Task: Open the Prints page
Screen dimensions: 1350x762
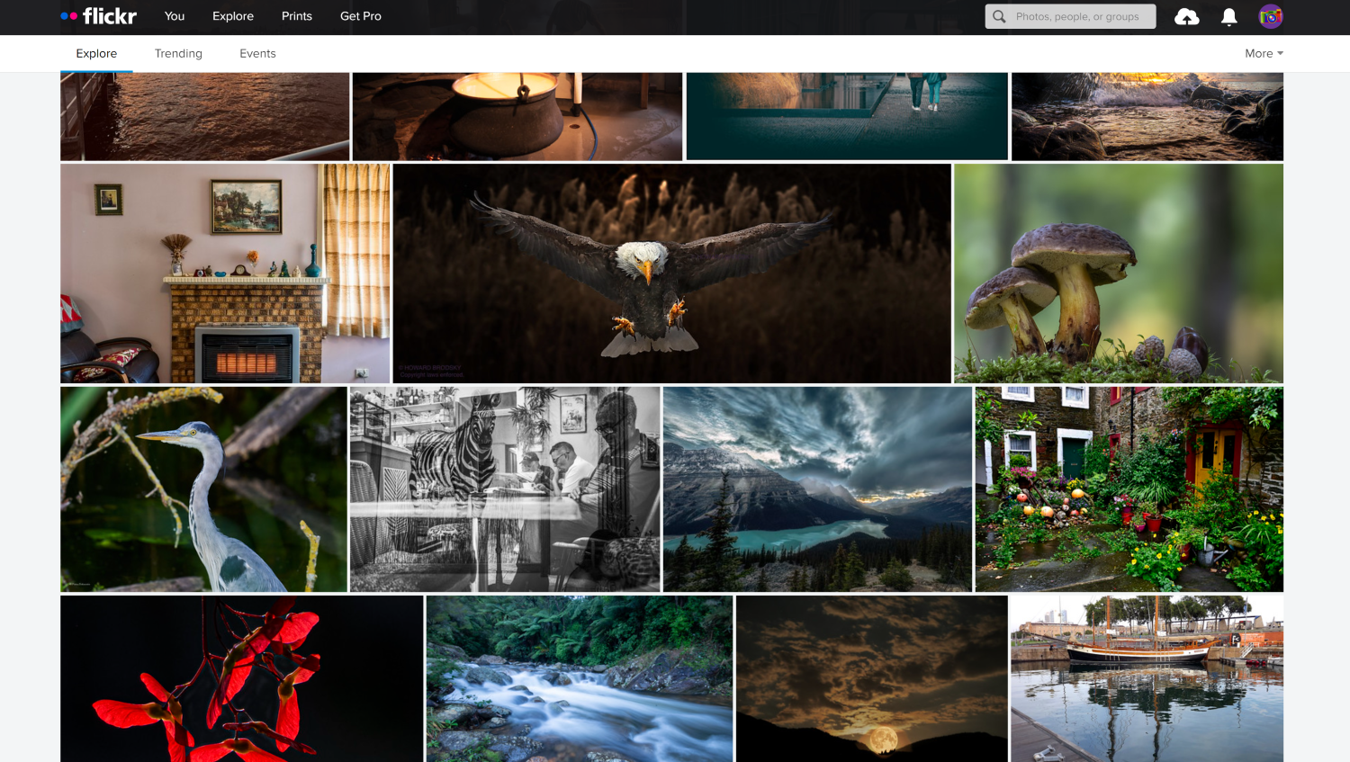Action: tap(296, 15)
